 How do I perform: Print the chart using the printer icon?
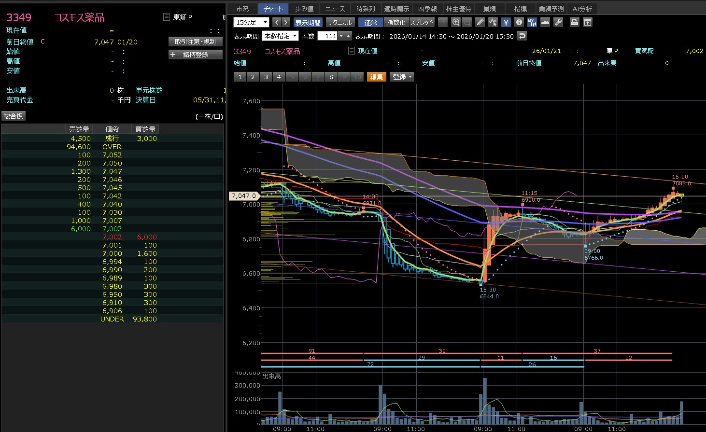pyautogui.click(x=574, y=22)
